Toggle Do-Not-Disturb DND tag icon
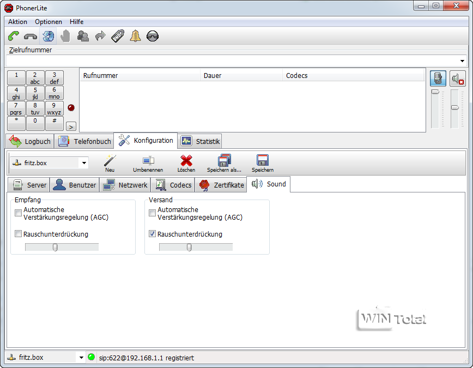473x368 pixels. click(118, 36)
